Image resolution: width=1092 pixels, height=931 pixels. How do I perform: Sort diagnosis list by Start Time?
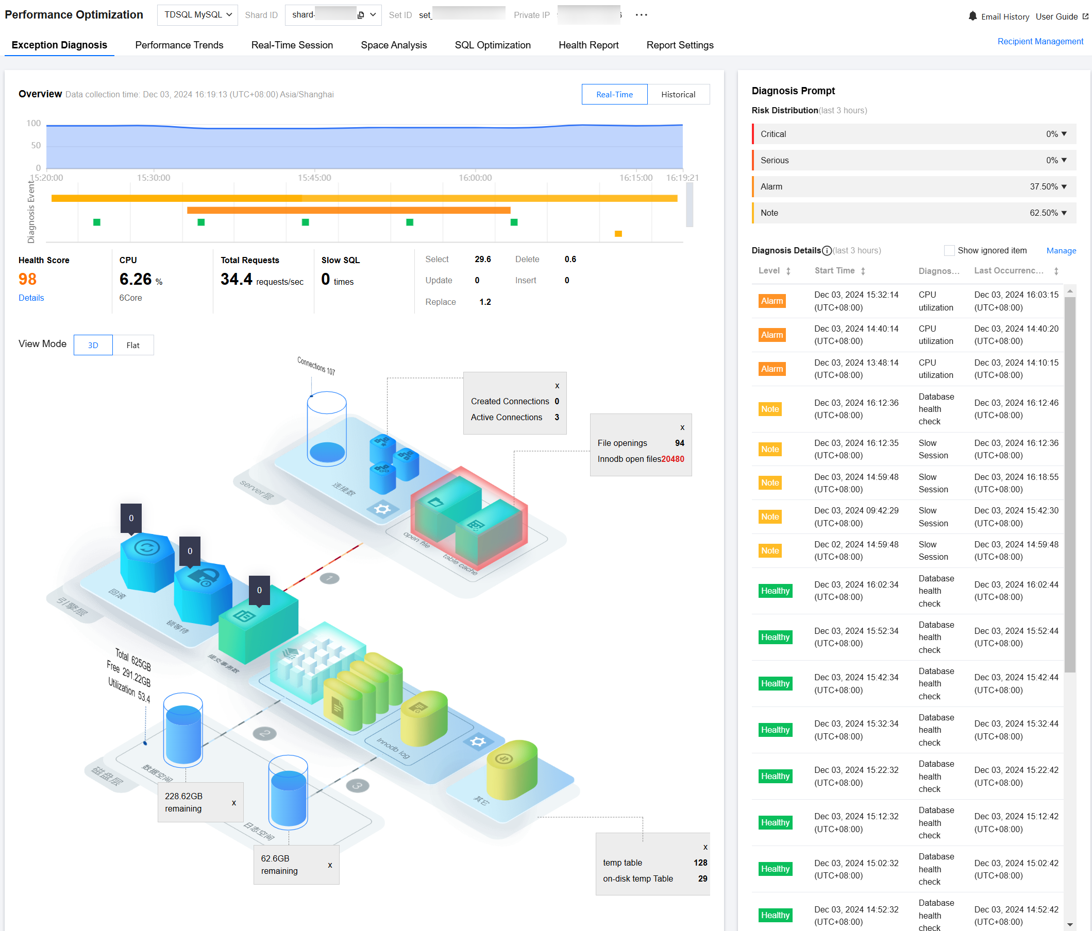863,271
